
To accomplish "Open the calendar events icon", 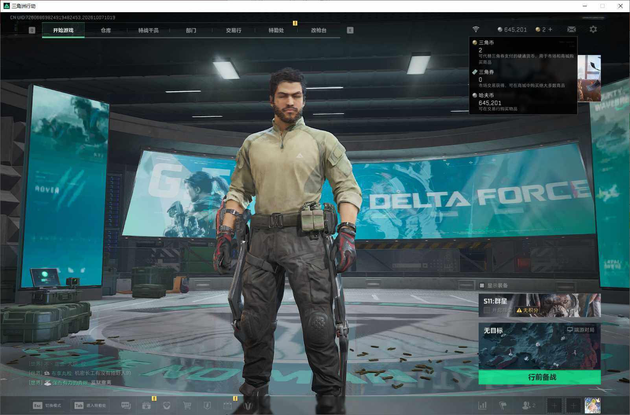I will [x=227, y=406].
